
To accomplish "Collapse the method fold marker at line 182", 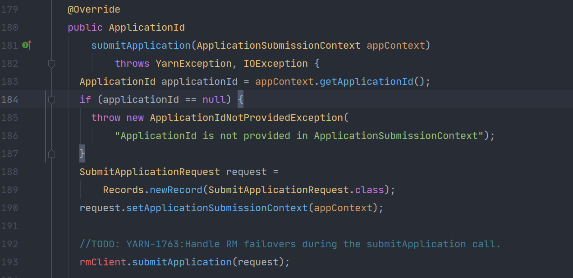I will pyautogui.click(x=51, y=64).
